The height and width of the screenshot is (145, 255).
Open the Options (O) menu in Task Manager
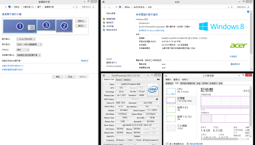click(x=177, y=80)
